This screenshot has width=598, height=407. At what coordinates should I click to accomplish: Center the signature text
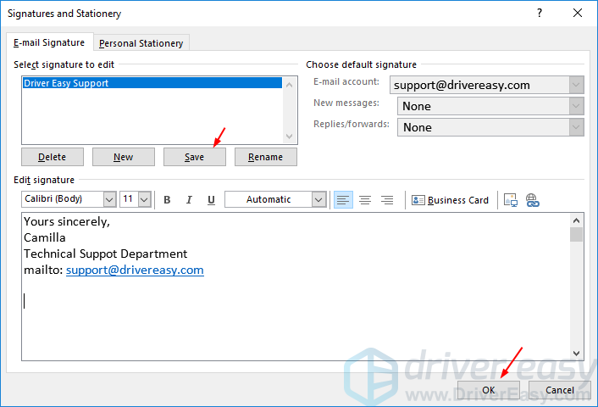(365, 199)
